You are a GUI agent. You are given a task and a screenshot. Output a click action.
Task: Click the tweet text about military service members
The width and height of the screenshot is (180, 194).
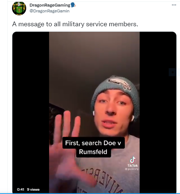pyautogui.click(x=75, y=24)
